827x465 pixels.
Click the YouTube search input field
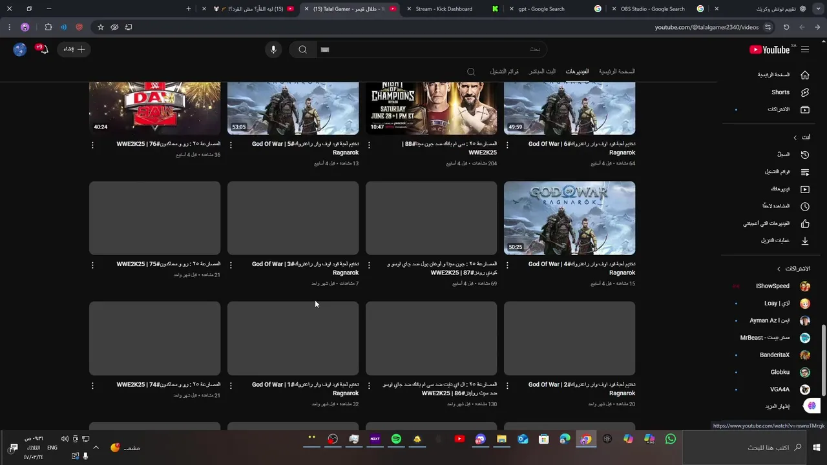pyautogui.click(x=432, y=50)
